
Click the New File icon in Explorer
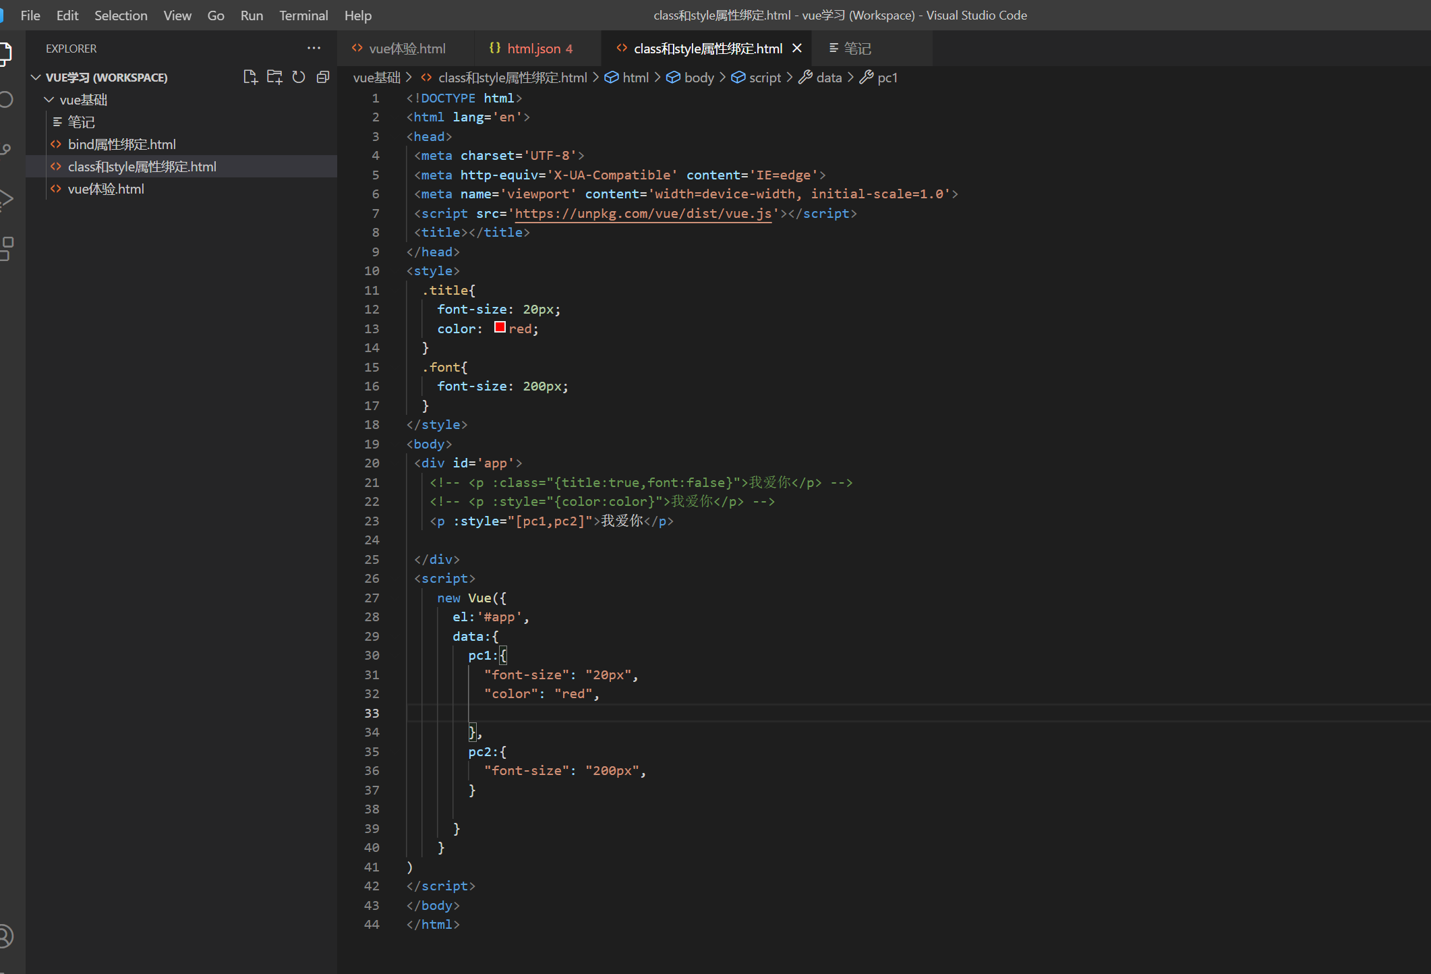[x=250, y=77]
